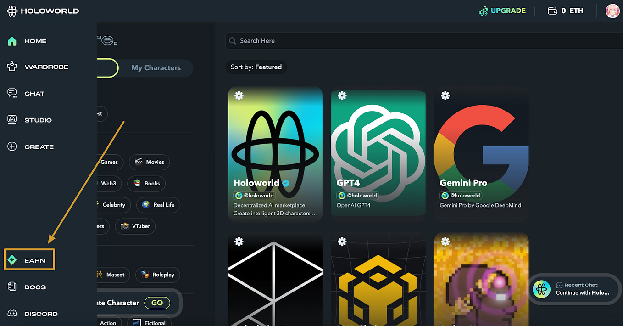The width and height of the screenshot is (623, 326).
Task: Select the Chat icon in the sidebar
Action: coord(12,93)
